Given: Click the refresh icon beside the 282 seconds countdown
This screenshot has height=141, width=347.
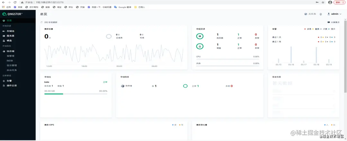Looking at the screenshot, I should click(x=41, y=23).
